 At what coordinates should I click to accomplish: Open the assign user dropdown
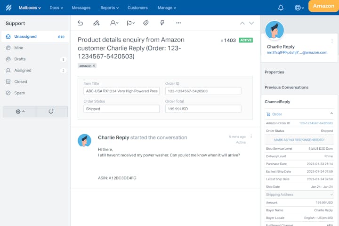[x=114, y=23]
